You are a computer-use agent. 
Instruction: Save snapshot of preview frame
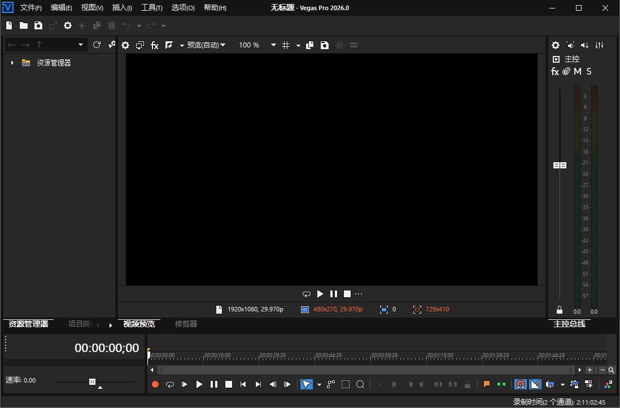[x=325, y=45]
